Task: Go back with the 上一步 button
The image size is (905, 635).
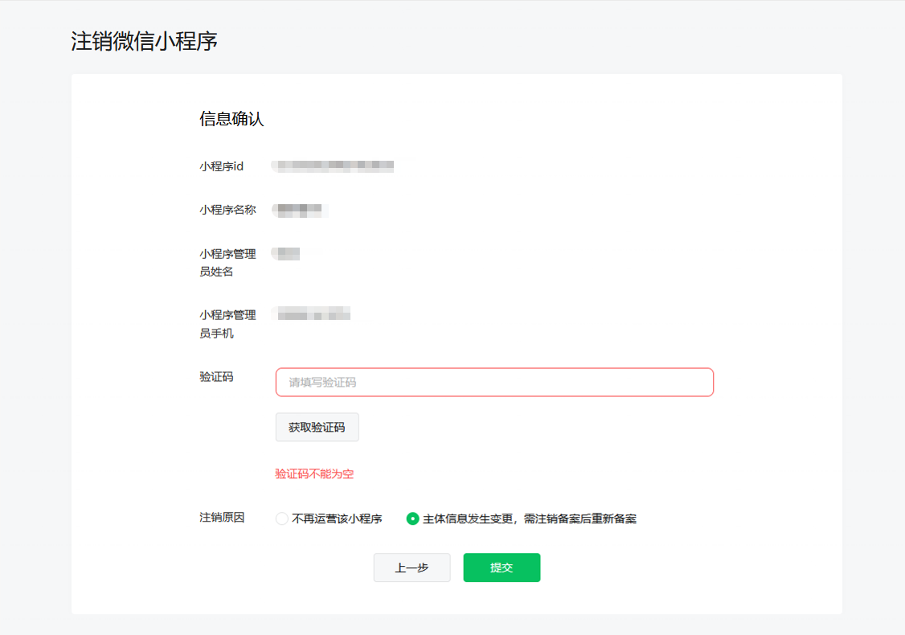Action: tap(412, 567)
